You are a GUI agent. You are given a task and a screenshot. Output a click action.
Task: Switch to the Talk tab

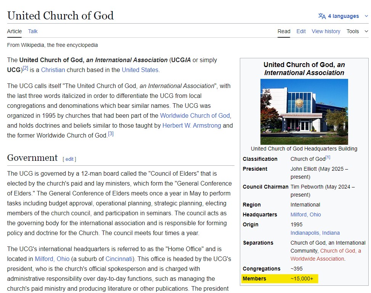33,31
